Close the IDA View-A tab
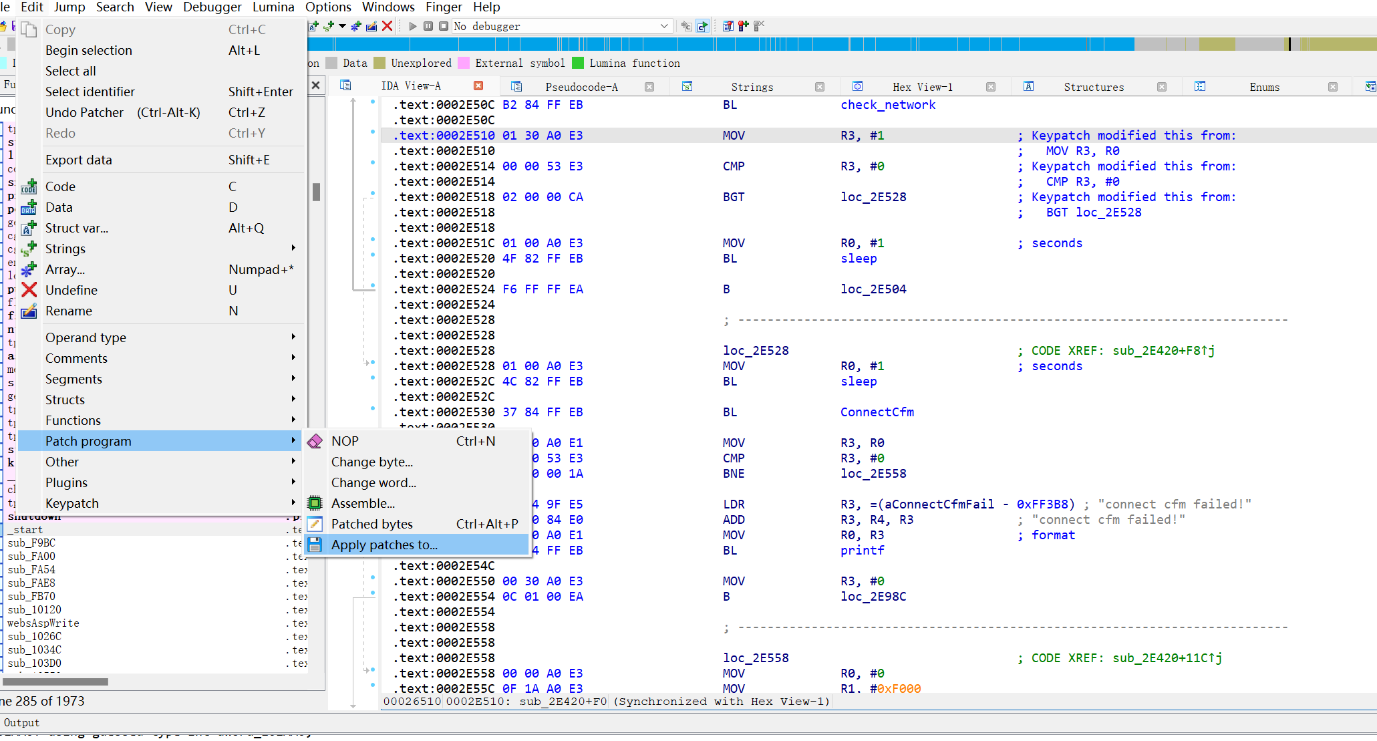Screen dimensions: 1377x741 tap(478, 86)
